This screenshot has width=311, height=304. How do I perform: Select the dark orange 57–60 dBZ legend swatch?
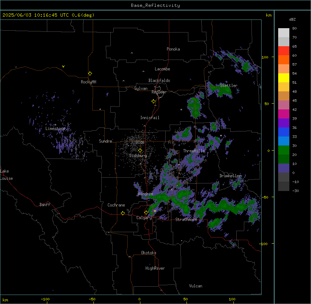(284, 60)
